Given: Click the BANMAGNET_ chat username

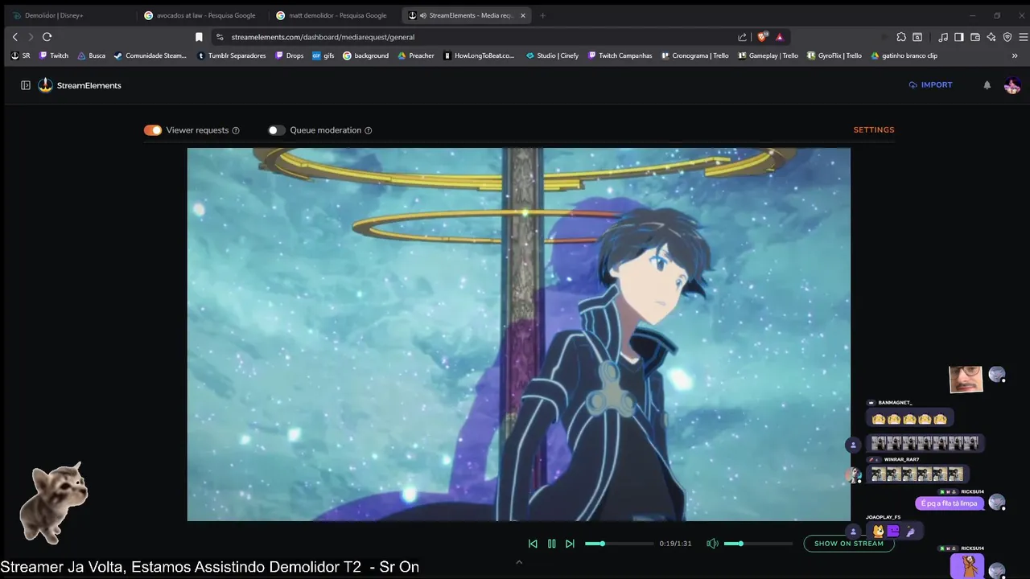Looking at the screenshot, I should point(895,402).
